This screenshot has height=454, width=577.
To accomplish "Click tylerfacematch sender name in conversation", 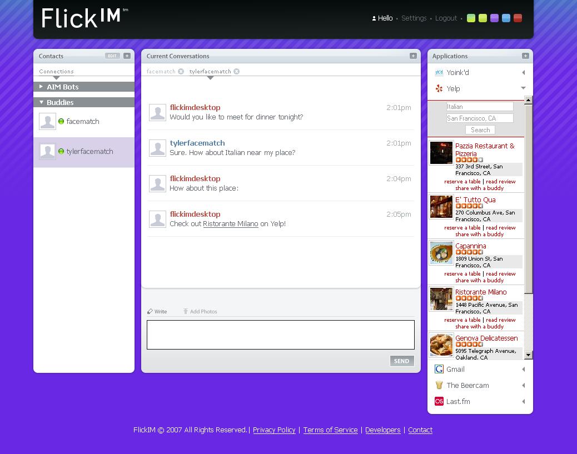I will tap(197, 143).
